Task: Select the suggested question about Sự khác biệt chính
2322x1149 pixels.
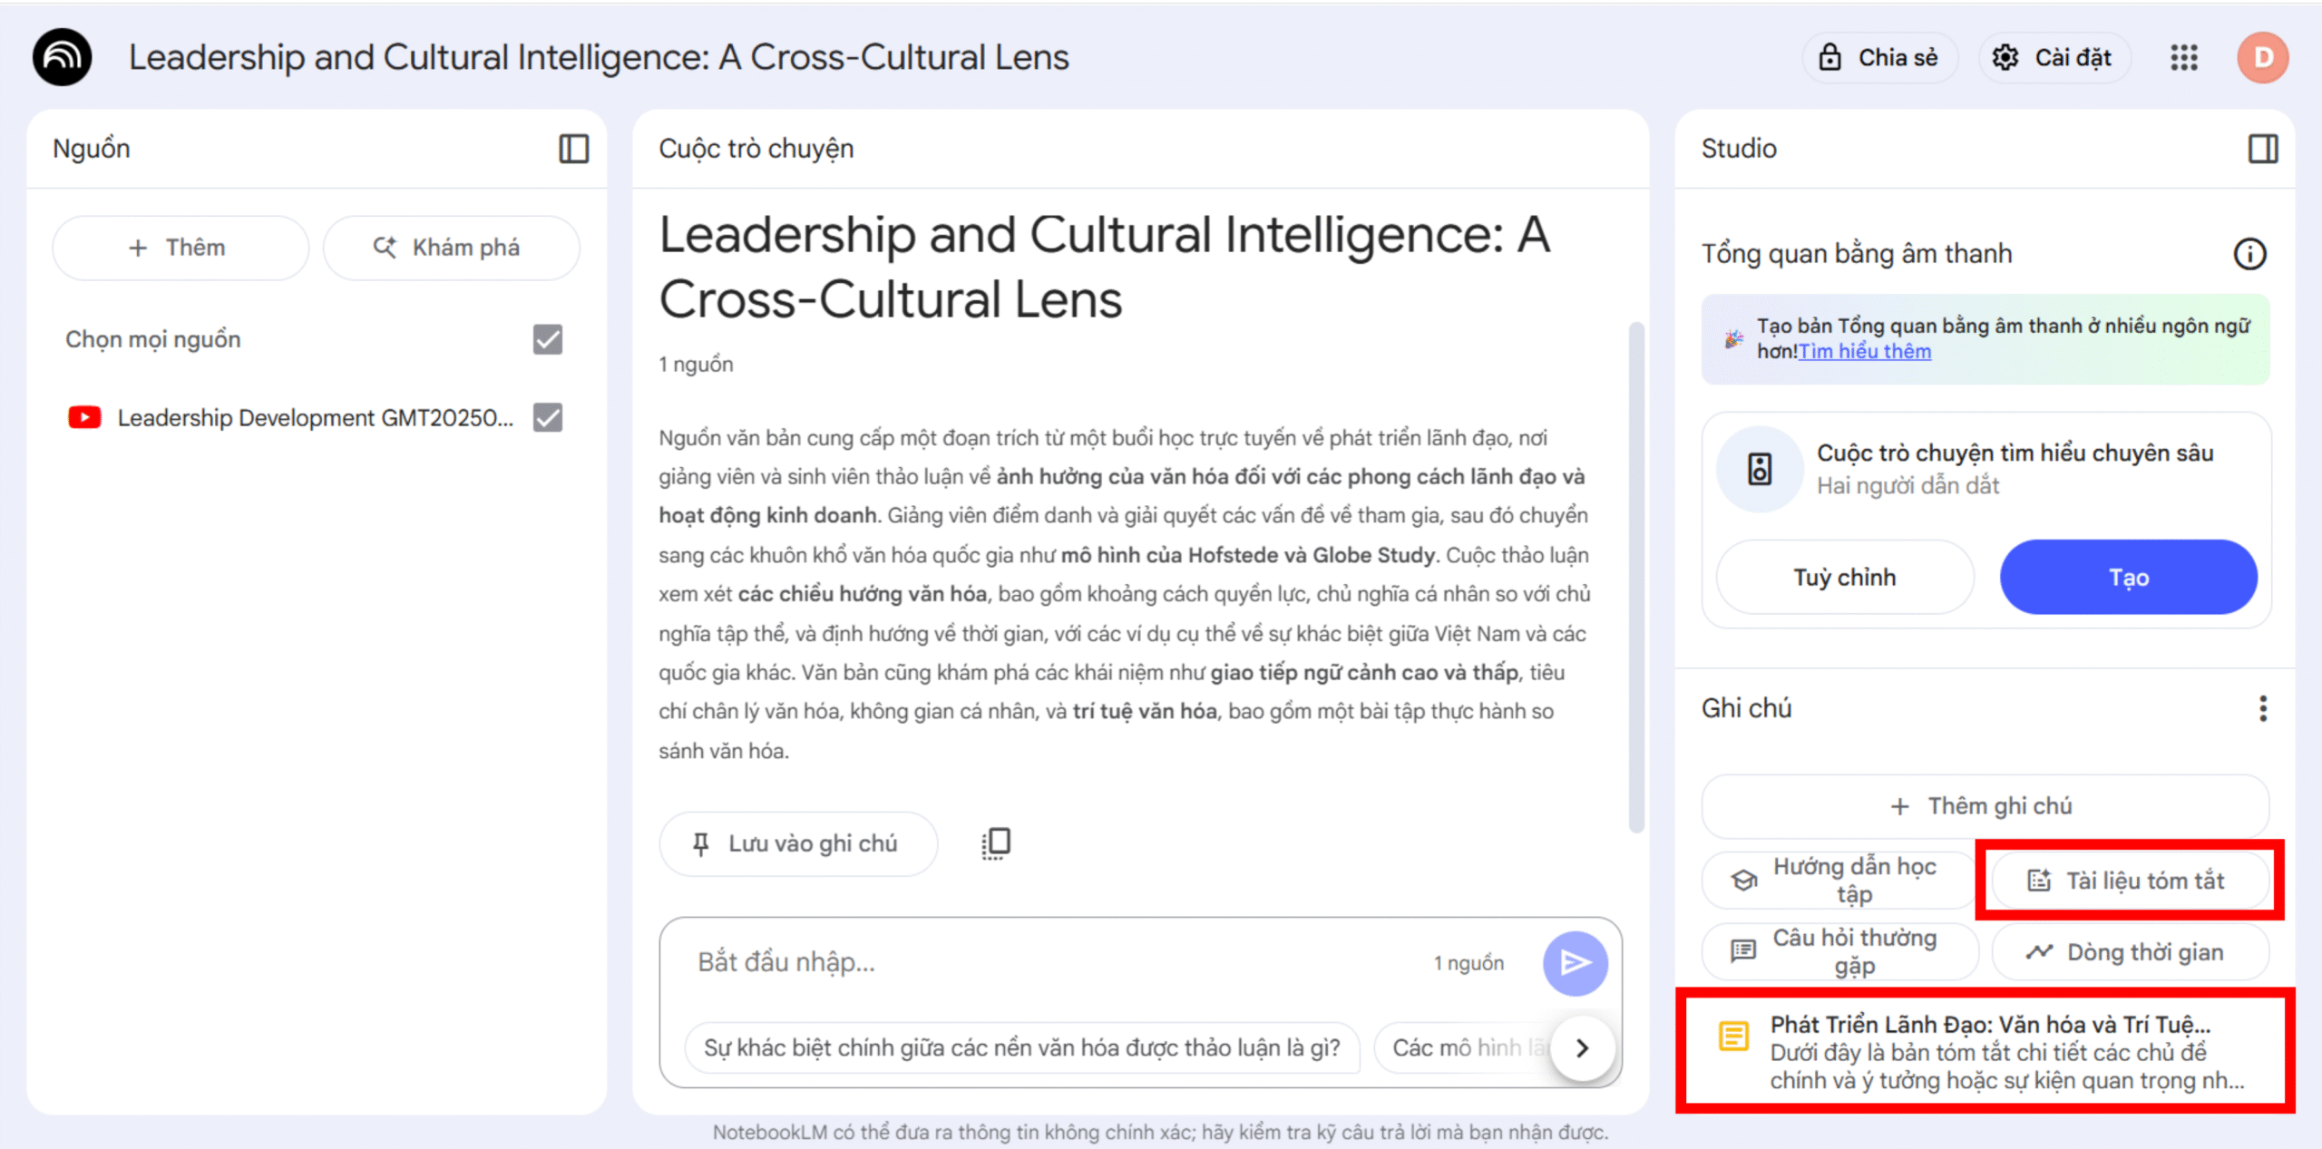Action: 1022,1047
